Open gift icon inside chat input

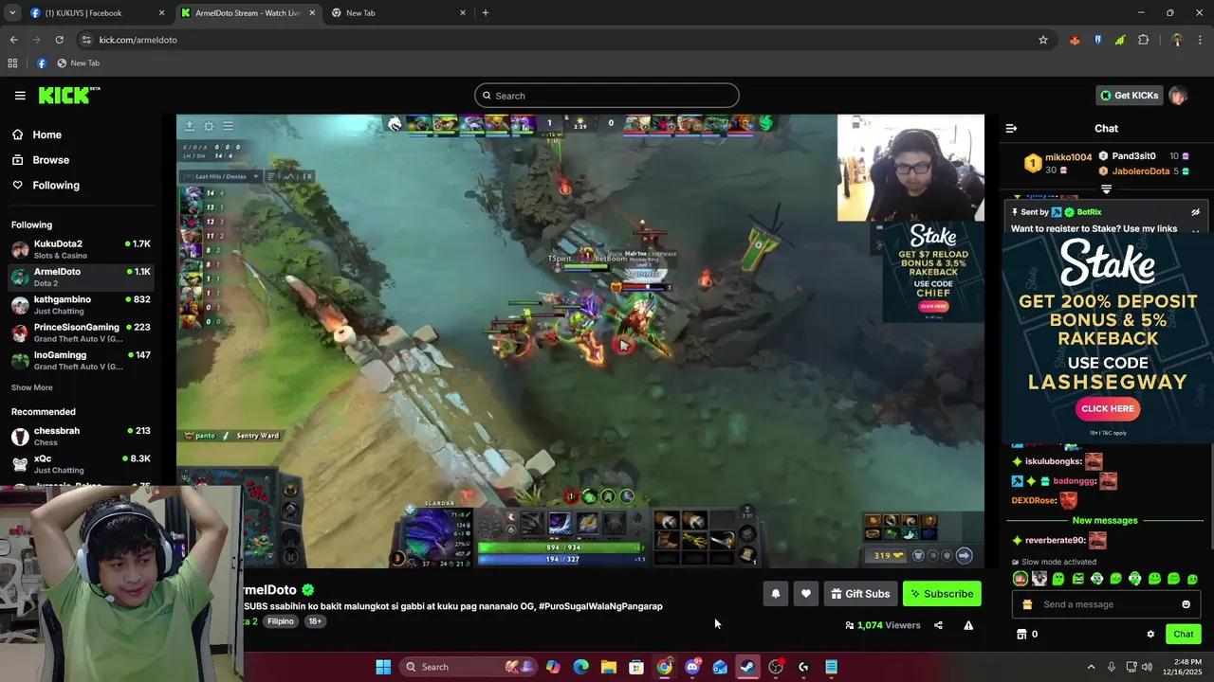point(1027,604)
